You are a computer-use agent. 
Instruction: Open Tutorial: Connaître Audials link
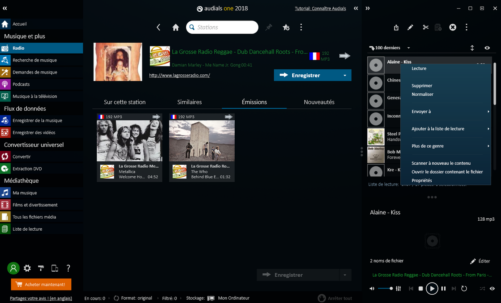320,8
